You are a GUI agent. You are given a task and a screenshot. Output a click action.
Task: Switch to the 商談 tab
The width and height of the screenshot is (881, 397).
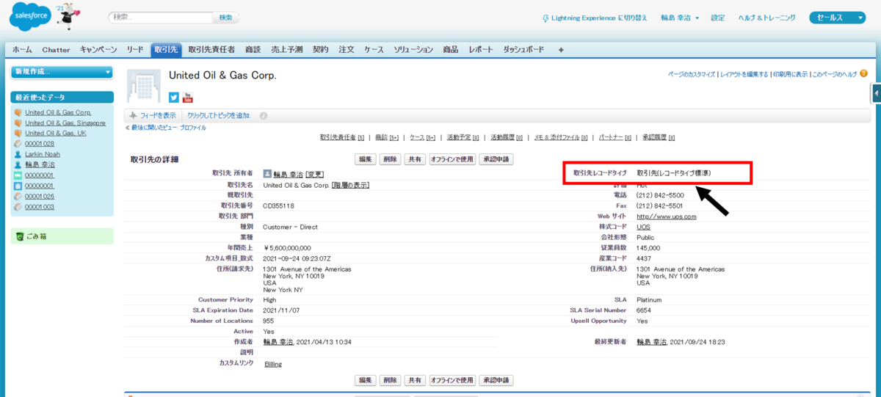(x=253, y=50)
